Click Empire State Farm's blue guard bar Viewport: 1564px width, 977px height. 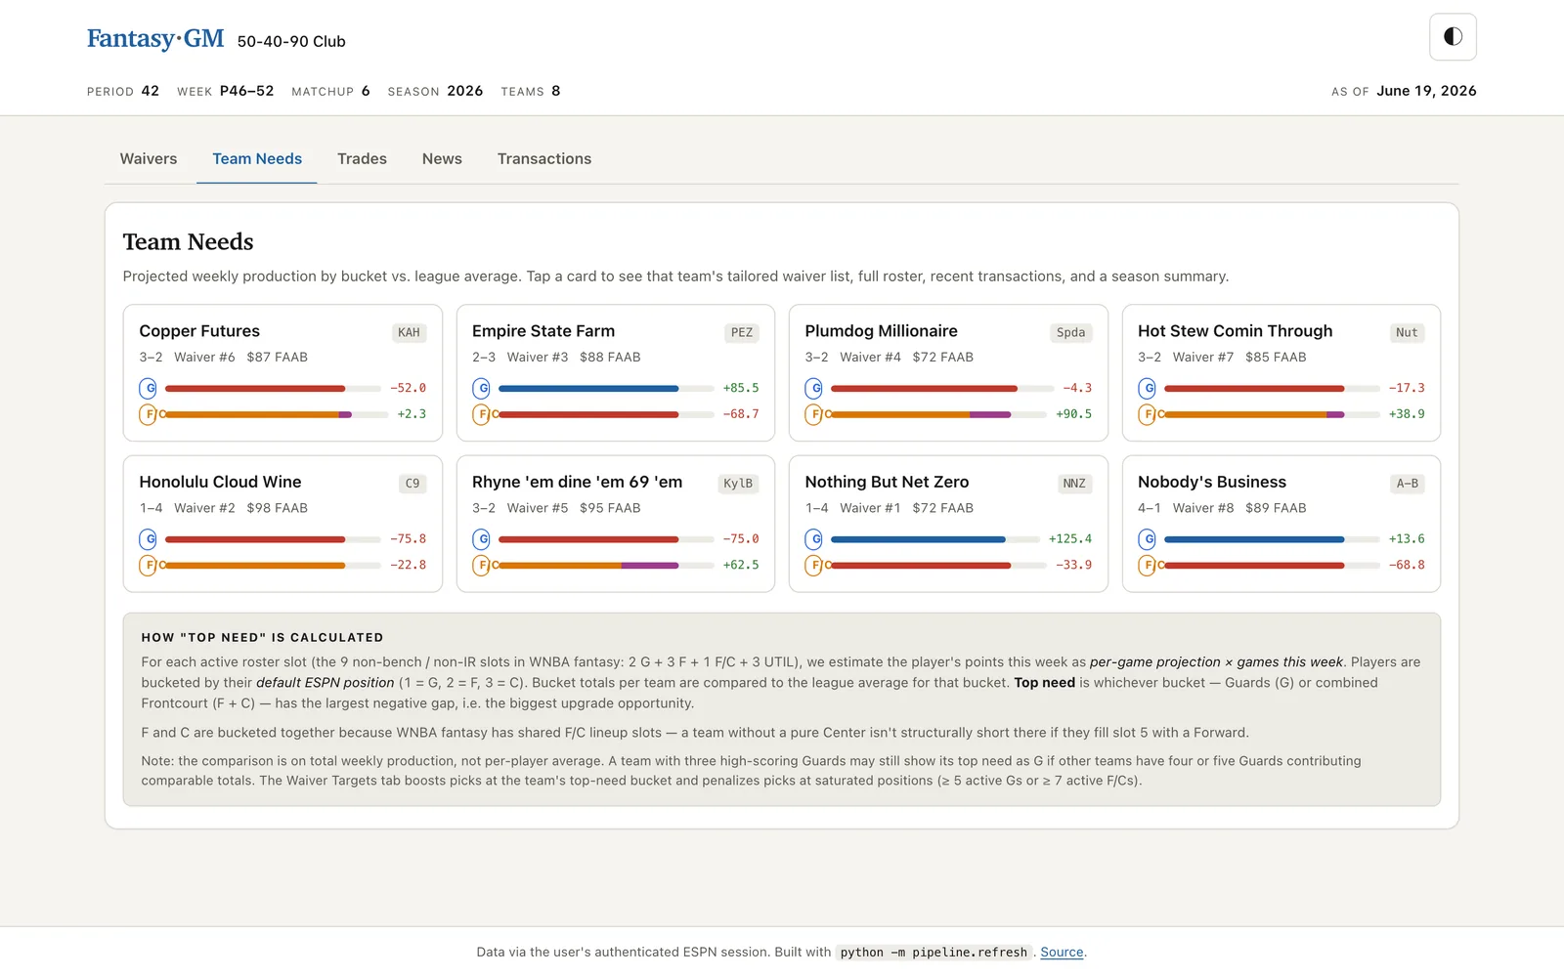(588, 388)
